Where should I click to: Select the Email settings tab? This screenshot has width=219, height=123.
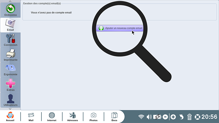click(10, 25)
